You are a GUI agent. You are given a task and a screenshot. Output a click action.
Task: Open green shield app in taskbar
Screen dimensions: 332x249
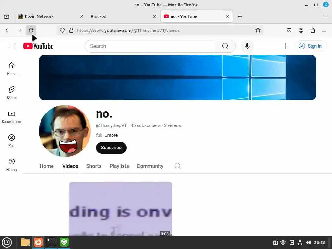pyautogui.click(x=64, y=242)
